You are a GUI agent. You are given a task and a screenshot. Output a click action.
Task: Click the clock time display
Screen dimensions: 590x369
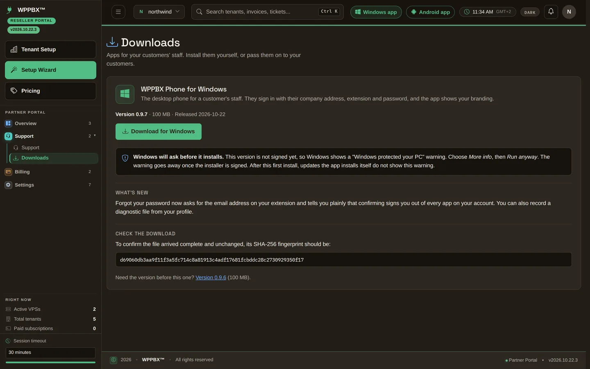pyautogui.click(x=488, y=12)
